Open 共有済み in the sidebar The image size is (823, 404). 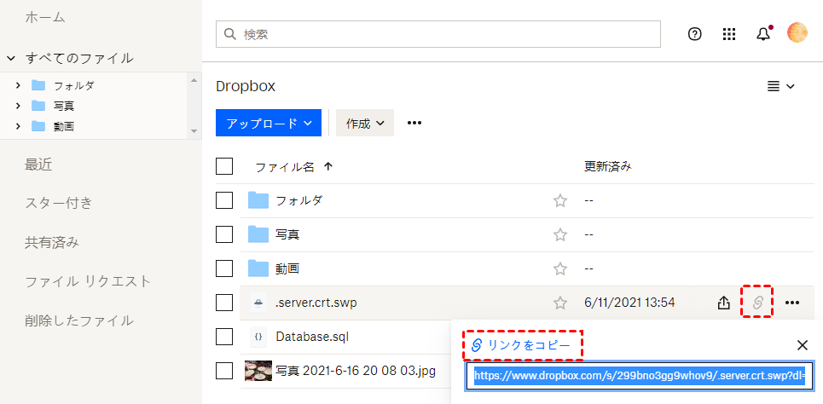51,242
